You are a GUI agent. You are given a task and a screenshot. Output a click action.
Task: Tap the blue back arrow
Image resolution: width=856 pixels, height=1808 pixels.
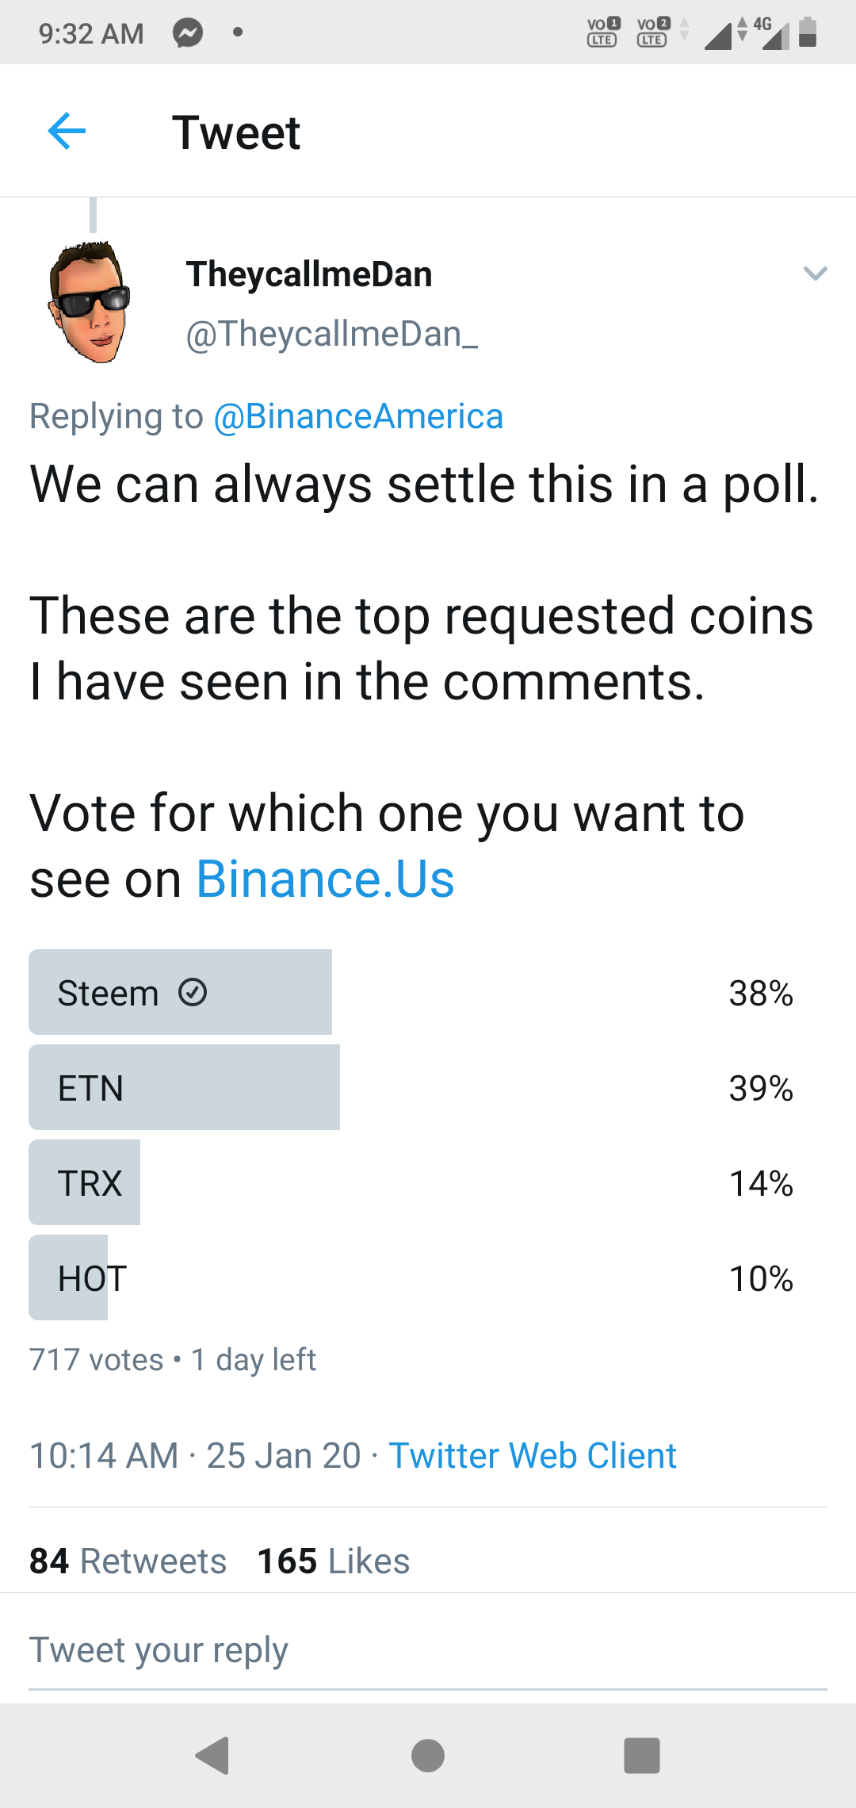click(67, 131)
